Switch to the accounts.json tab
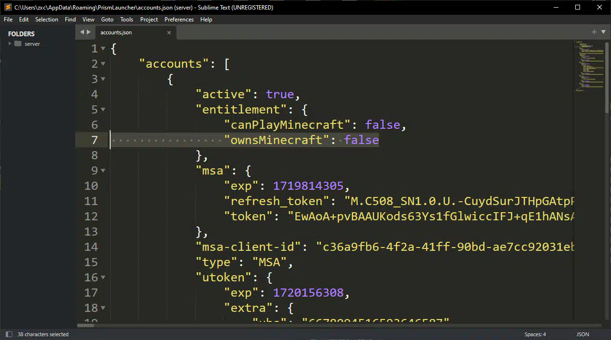 pos(135,32)
